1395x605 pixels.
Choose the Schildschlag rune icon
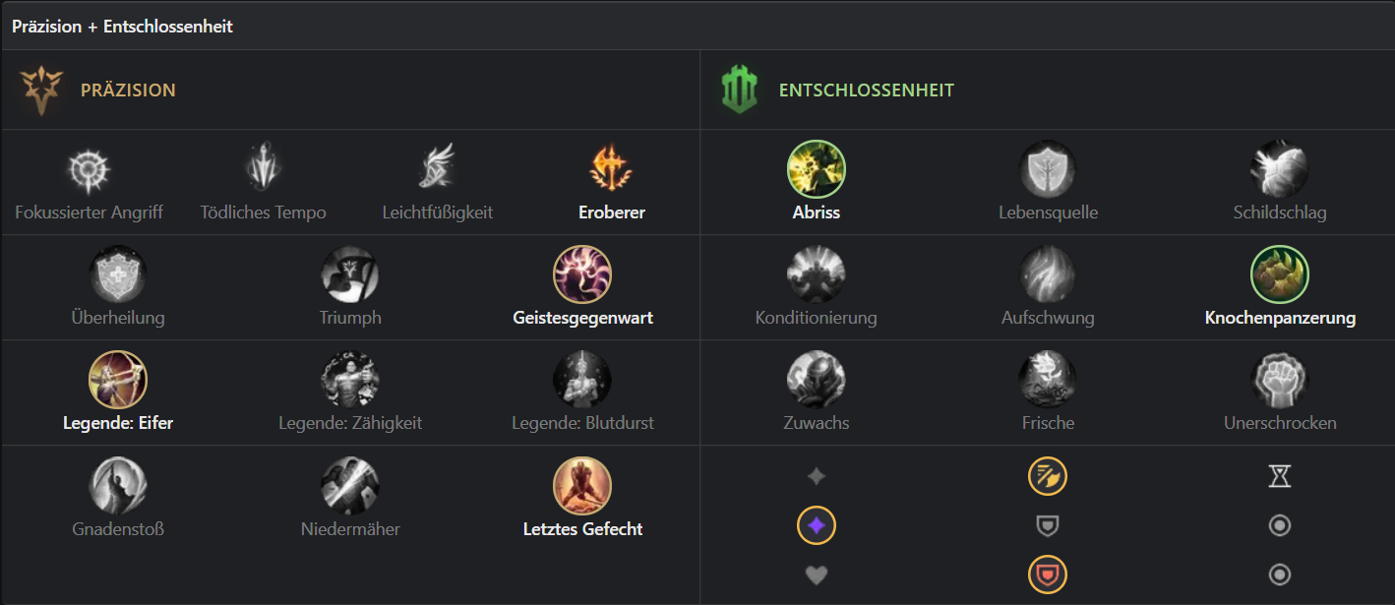(x=1279, y=169)
